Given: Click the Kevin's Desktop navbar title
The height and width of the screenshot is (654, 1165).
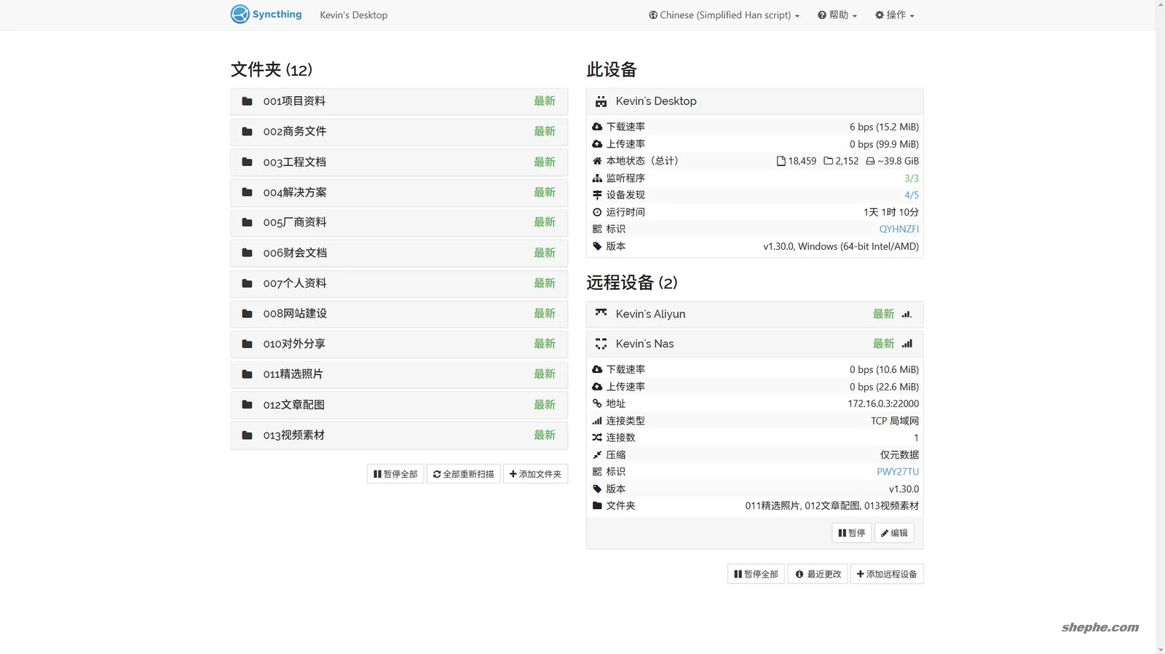Looking at the screenshot, I should point(354,15).
